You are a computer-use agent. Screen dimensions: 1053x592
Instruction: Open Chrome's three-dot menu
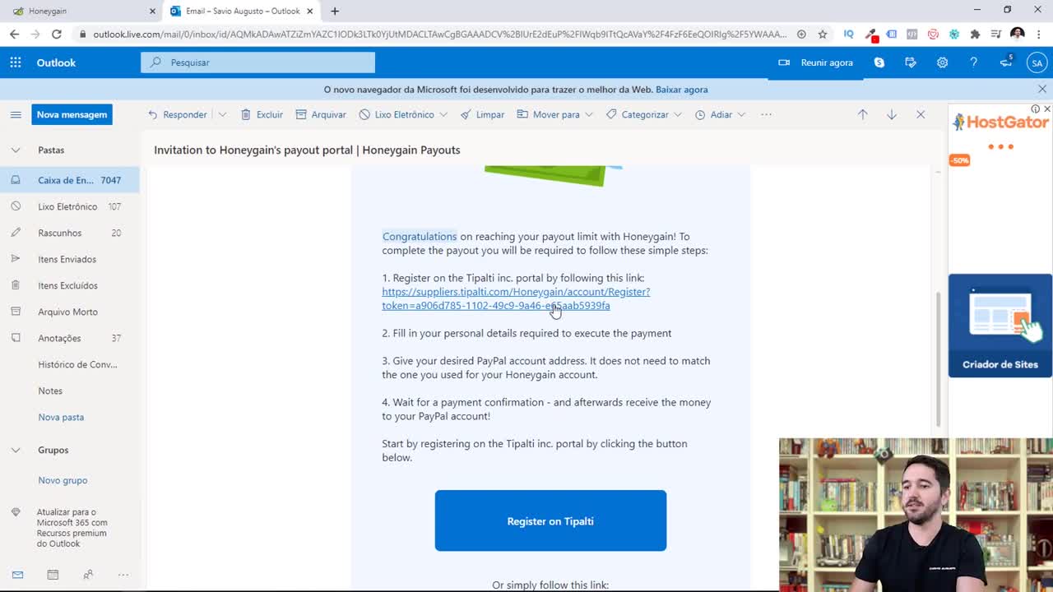pos(1039,34)
